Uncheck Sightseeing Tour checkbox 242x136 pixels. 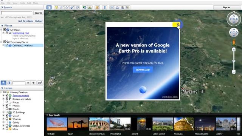point(7,33)
